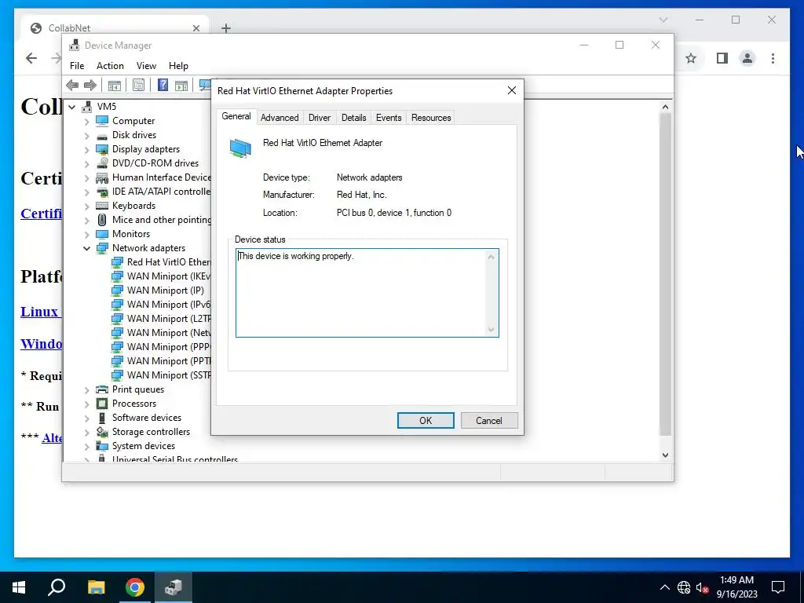Click the Processors category icon
The image size is (804, 603).
coord(103,404)
